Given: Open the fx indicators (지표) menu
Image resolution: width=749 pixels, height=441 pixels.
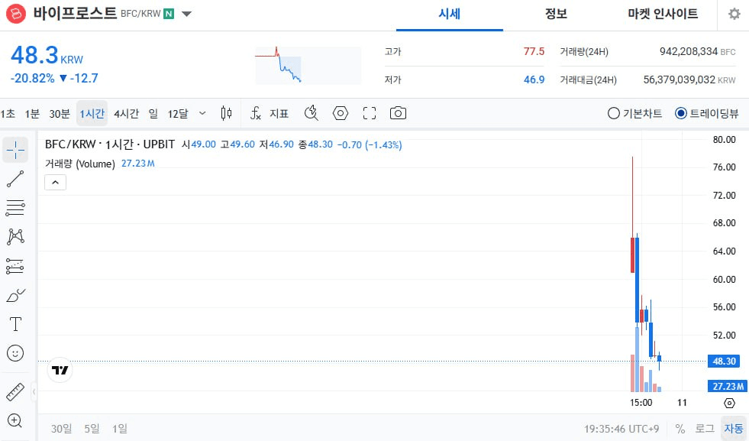Looking at the screenshot, I should pos(269,113).
